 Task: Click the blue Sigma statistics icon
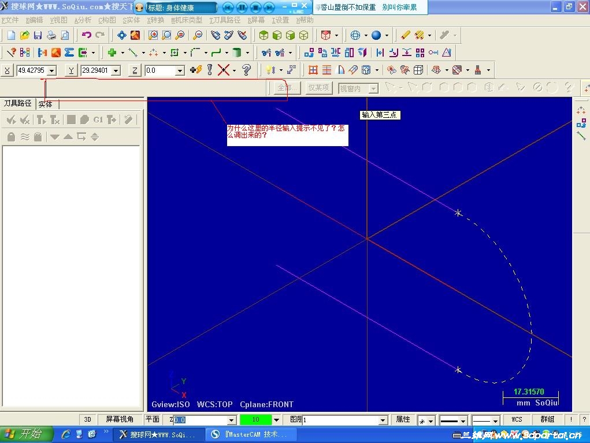pyautogui.click(x=69, y=53)
